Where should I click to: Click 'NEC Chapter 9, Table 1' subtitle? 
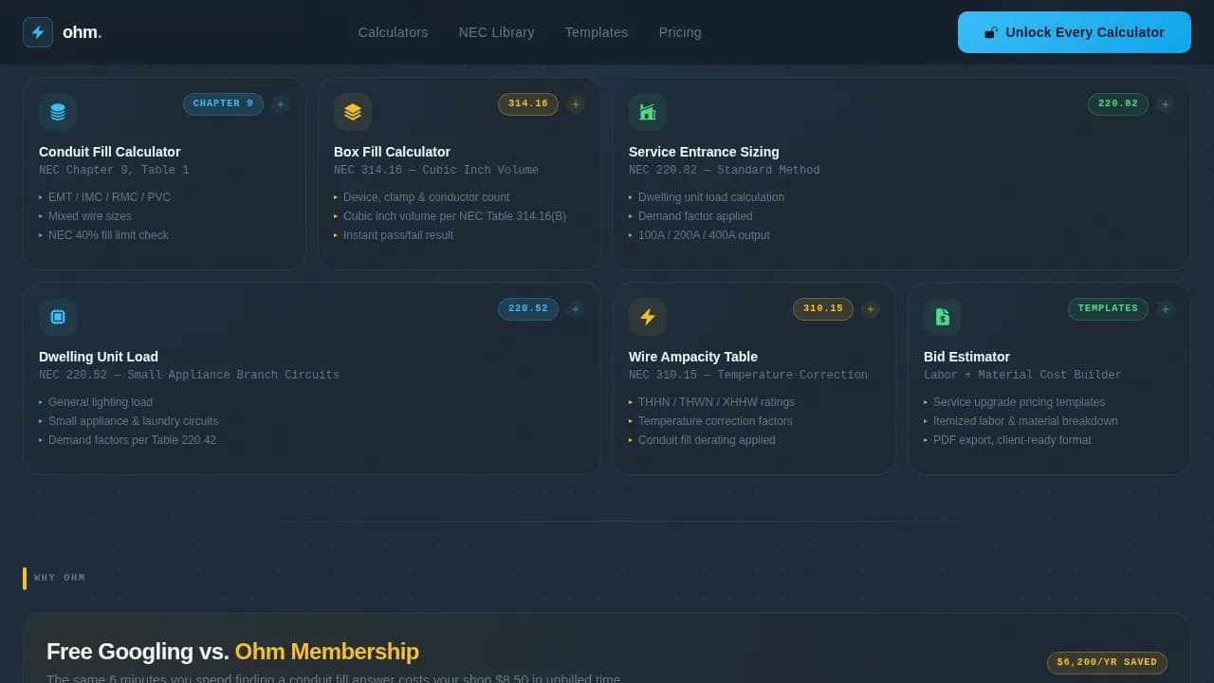[114, 171]
